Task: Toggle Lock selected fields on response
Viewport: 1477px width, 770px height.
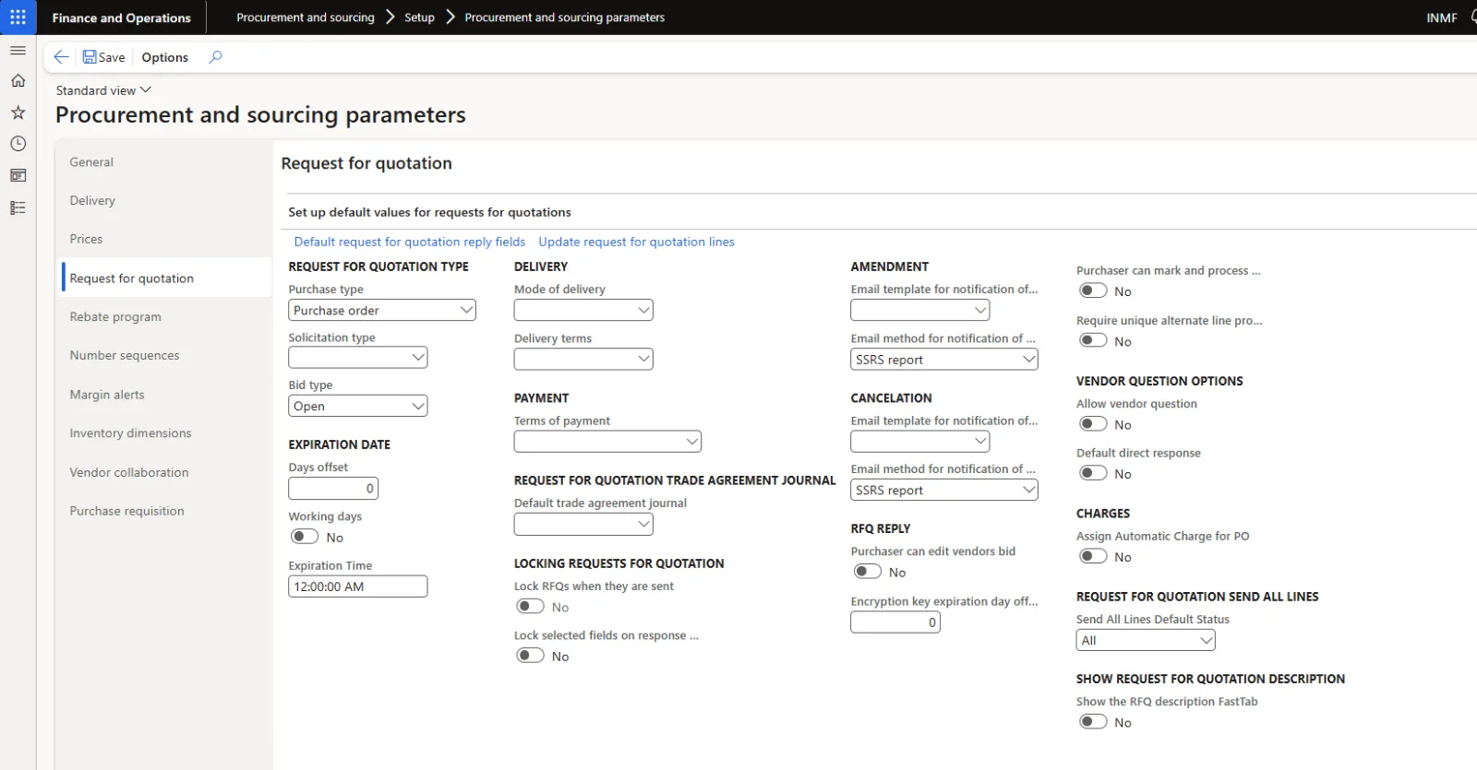Action: coord(530,656)
